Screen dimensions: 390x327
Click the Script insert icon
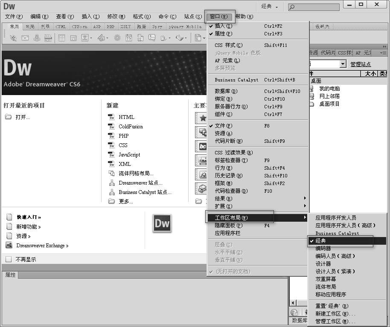pos(180,38)
